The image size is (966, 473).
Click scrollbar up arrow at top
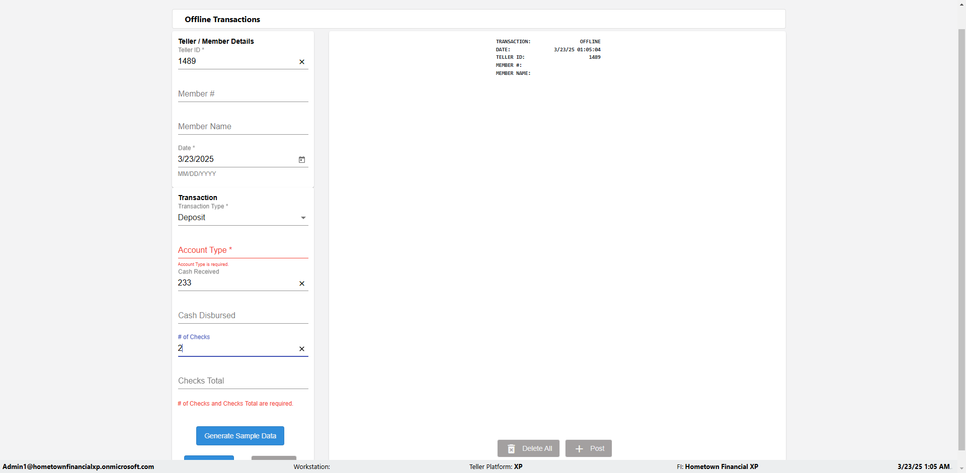click(961, 4)
